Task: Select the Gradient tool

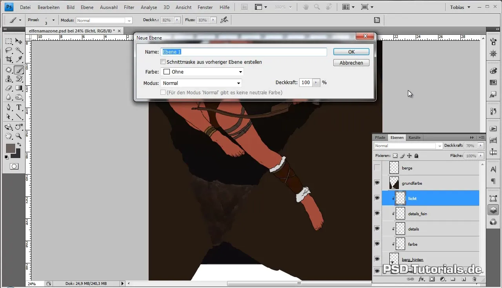Action: [x=18, y=88]
